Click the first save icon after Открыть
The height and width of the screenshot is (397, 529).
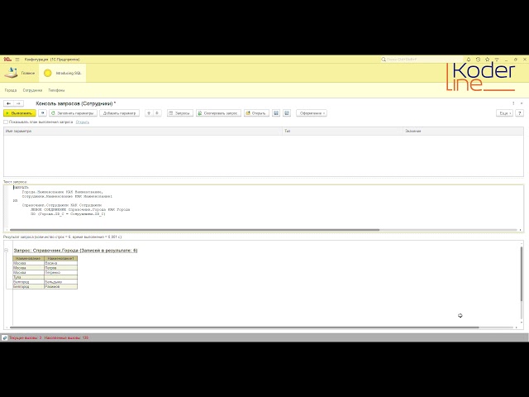tap(276, 113)
